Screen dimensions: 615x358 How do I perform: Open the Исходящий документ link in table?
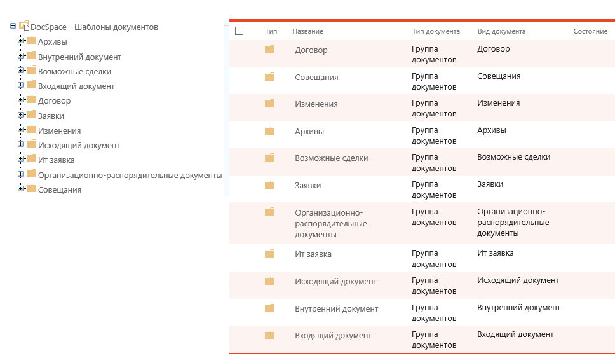coord(335,282)
